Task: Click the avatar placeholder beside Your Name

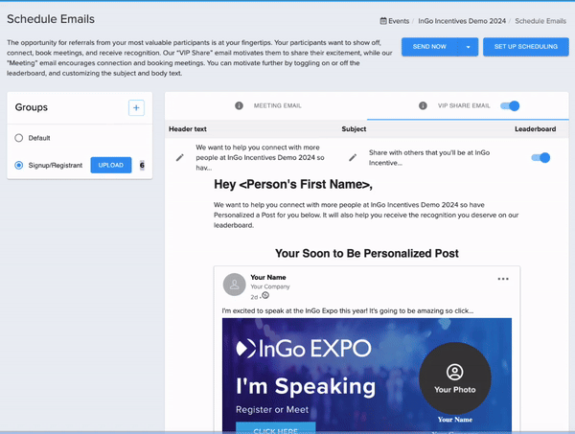Action: pyautogui.click(x=235, y=285)
